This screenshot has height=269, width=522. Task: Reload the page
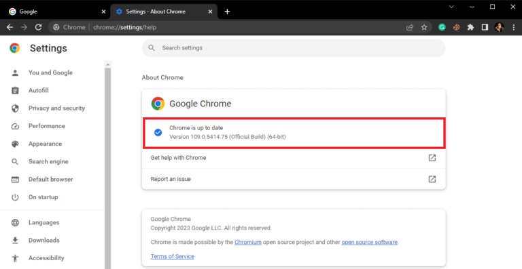(38, 27)
